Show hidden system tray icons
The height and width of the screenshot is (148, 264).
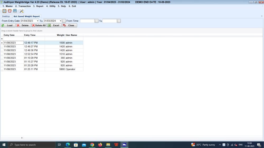point(220,145)
